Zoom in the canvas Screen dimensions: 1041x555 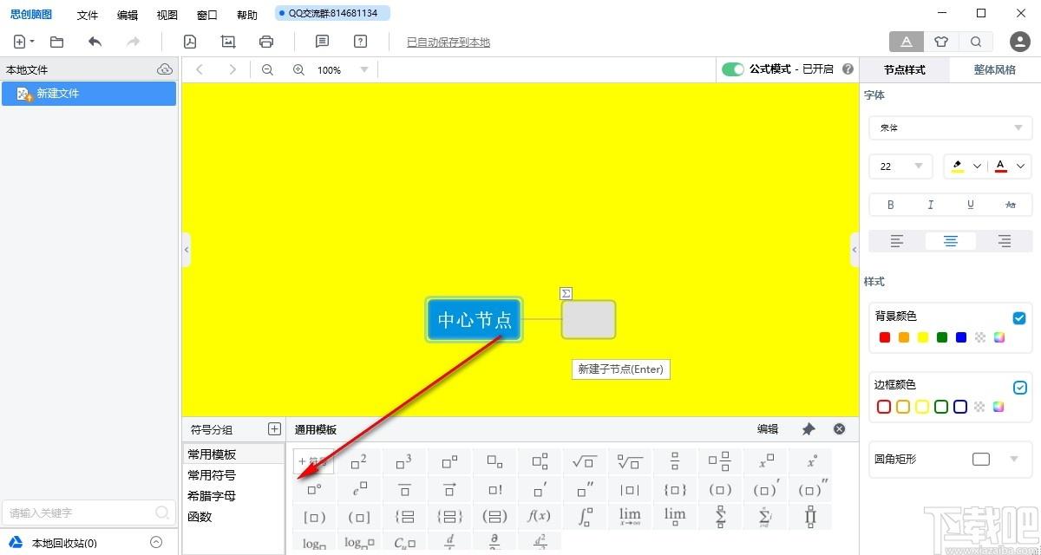point(298,69)
